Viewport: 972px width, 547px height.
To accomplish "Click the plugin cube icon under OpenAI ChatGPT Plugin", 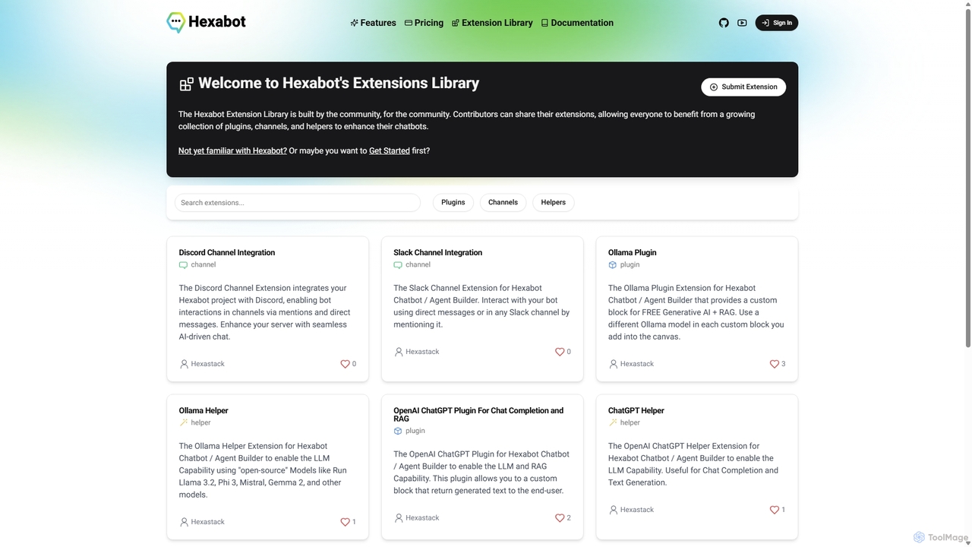I will click(x=398, y=431).
